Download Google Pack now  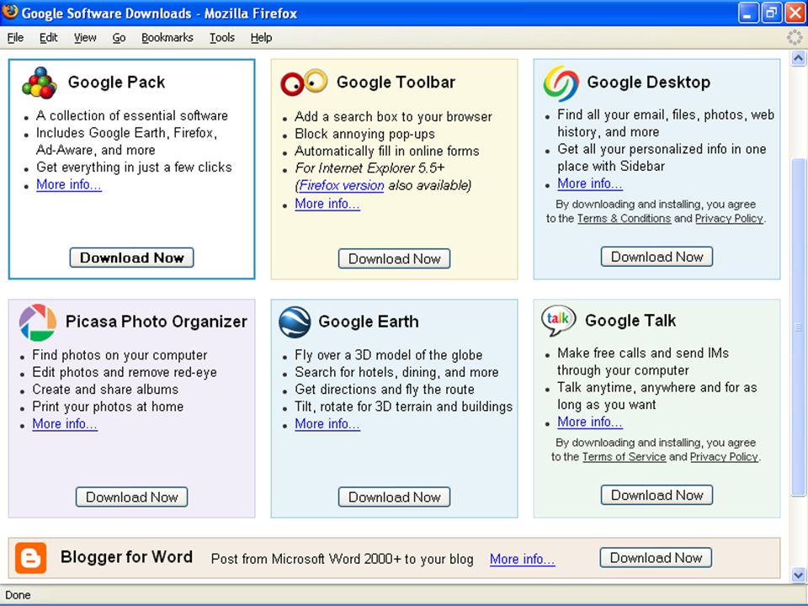click(x=132, y=258)
